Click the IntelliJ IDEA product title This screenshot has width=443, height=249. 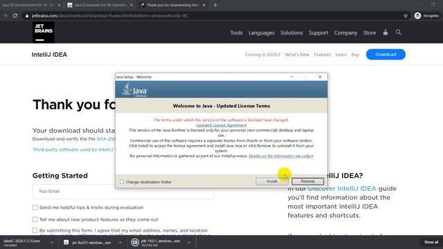click(49, 55)
